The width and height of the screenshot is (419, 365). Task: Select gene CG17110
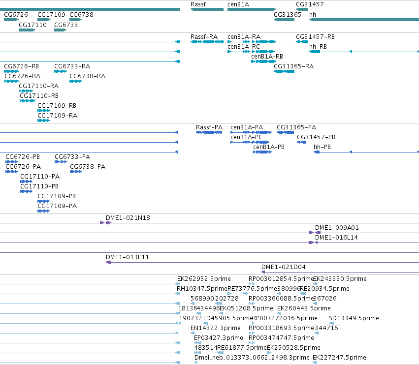click(x=27, y=30)
